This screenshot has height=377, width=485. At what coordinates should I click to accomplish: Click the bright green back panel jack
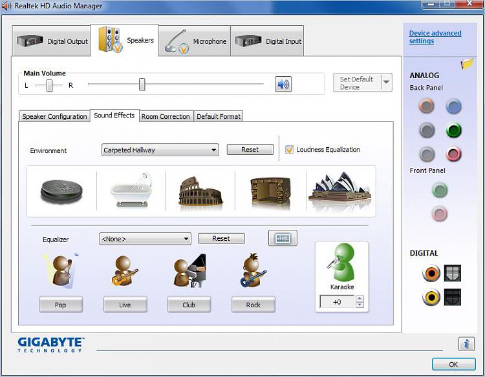coord(454,130)
